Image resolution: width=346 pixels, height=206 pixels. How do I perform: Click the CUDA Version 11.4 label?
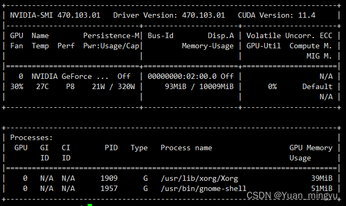pyautogui.click(x=277, y=15)
